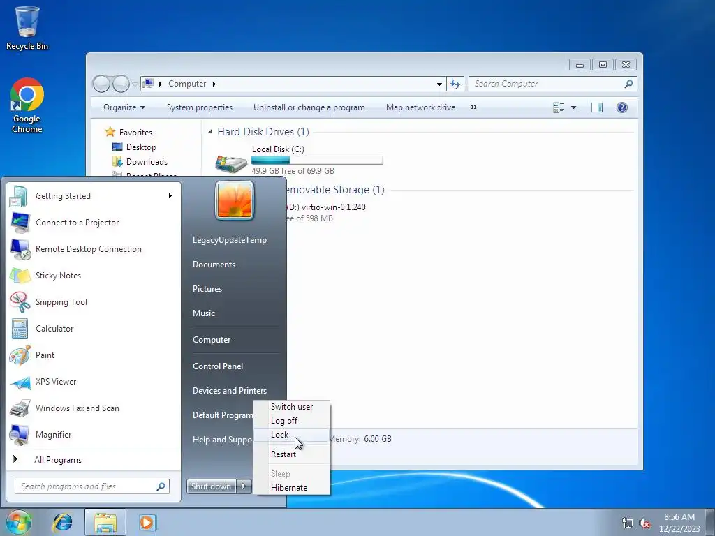The height and width of the screenshot is (536, 715).
Task: Click the Windows Start orb
Action: [x=19, y=522]
